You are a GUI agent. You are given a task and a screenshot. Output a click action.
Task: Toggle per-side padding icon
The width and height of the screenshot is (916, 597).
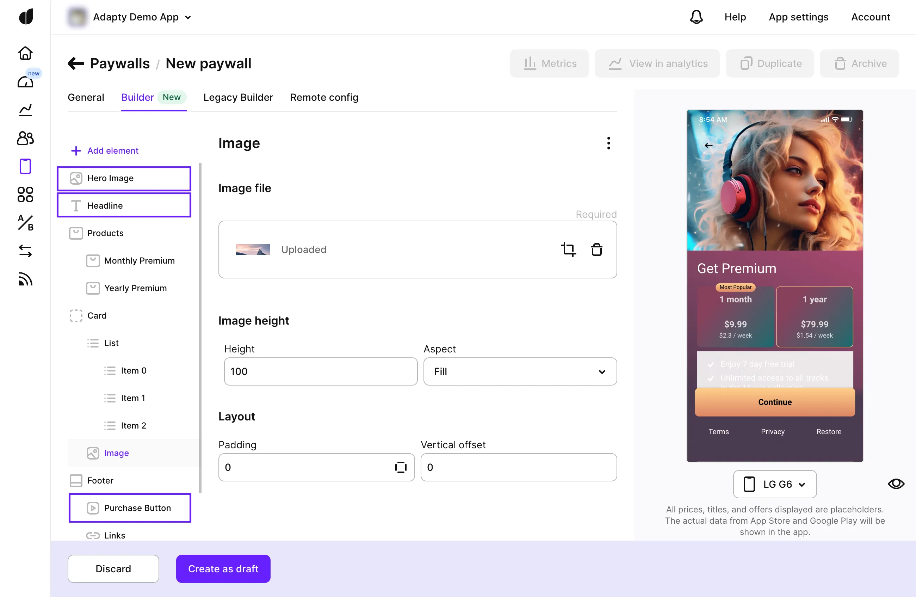tap(400, 467)
